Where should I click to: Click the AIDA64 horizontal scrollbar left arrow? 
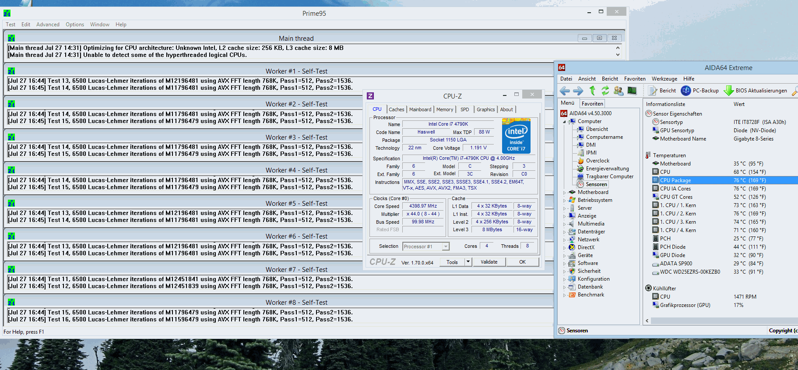pos(647,321)
